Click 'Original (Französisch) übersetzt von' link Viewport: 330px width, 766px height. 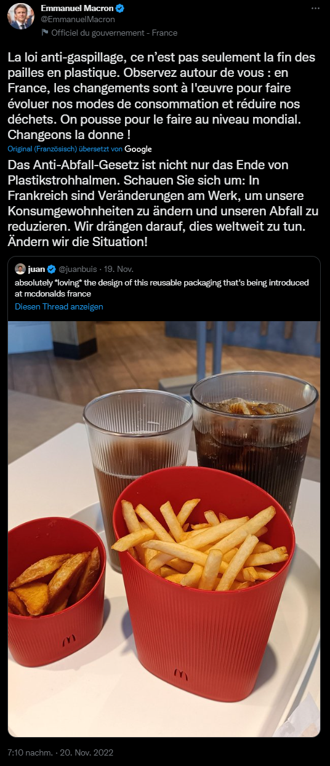65,149
